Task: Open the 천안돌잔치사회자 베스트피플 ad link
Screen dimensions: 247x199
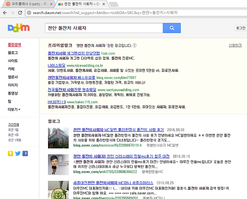Action: pos(71,77)
